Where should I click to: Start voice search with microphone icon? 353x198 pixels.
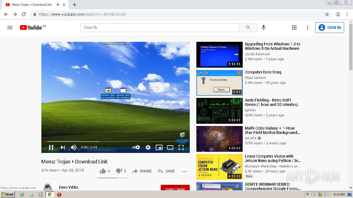[x=264, y=28]
